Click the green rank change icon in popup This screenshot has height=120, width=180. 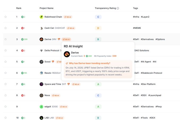coord(87,56)
